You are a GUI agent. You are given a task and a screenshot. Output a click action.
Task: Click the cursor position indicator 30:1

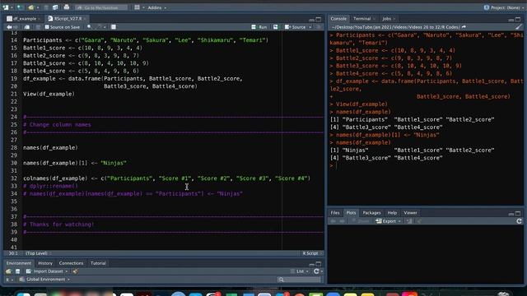[13, 253]
